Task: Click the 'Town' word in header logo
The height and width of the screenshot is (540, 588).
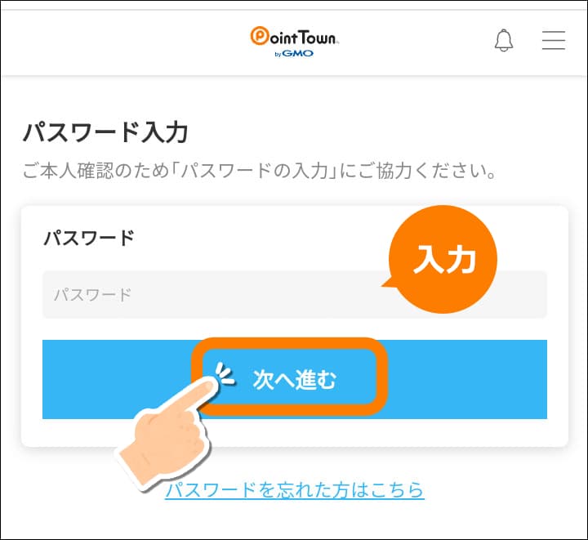Action: (318, 37)
